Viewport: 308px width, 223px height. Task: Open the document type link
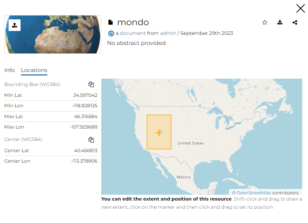[133, 33]
